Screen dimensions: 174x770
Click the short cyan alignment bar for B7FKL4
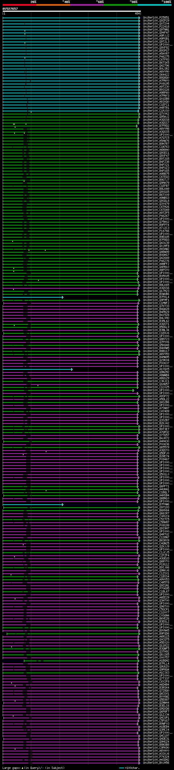(x=33, y=297)
